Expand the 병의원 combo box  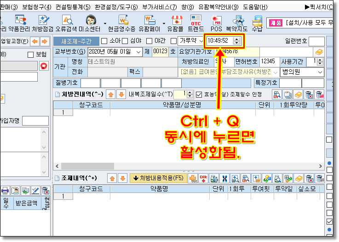point(320,72)
